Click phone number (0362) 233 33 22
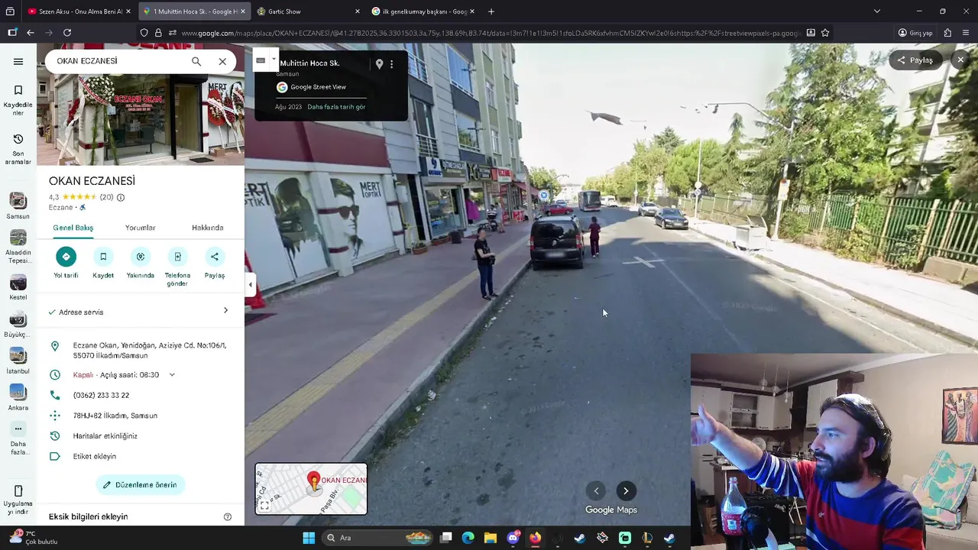This screenshot has height=550, width=978. pos(101,396)
